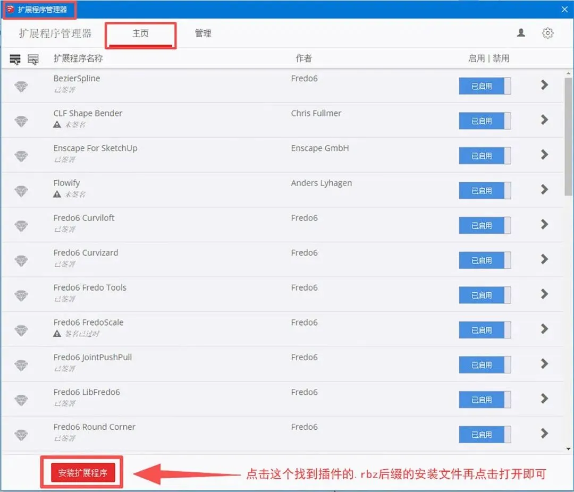Click the deselect-all rows icon
The image size is (574, 492).
tap(33, 59)
